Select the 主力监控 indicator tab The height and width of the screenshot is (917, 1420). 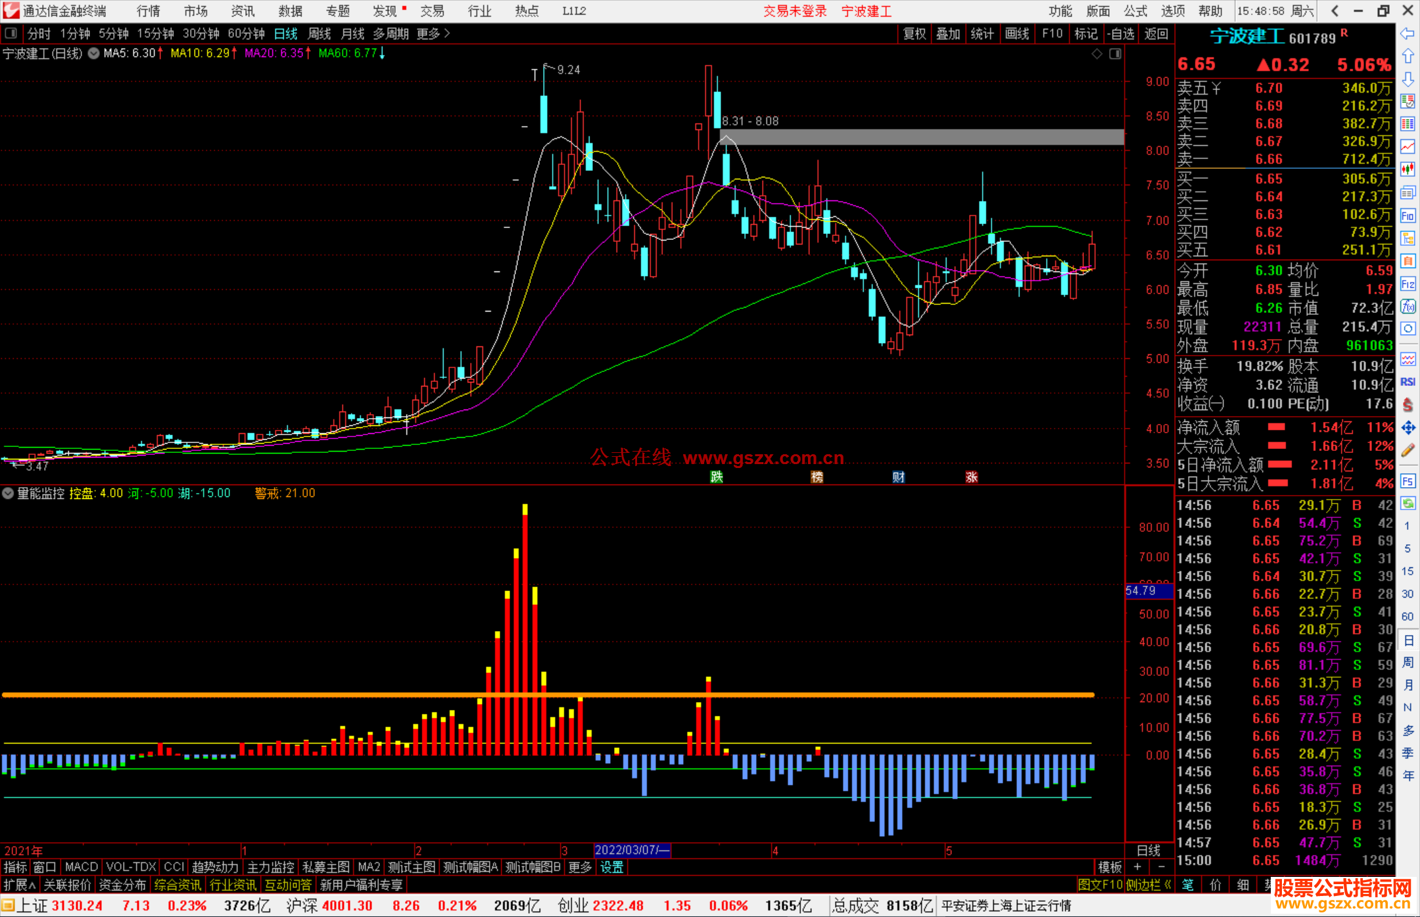point(270,868)
